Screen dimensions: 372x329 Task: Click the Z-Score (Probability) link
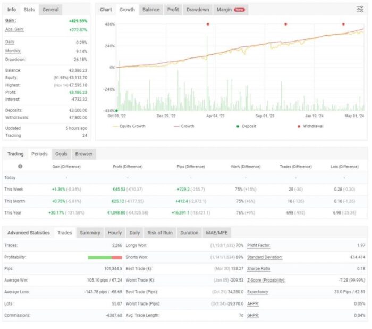coord(266,280)
